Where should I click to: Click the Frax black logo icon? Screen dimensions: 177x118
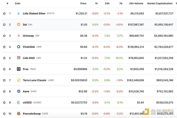(19, 69)
